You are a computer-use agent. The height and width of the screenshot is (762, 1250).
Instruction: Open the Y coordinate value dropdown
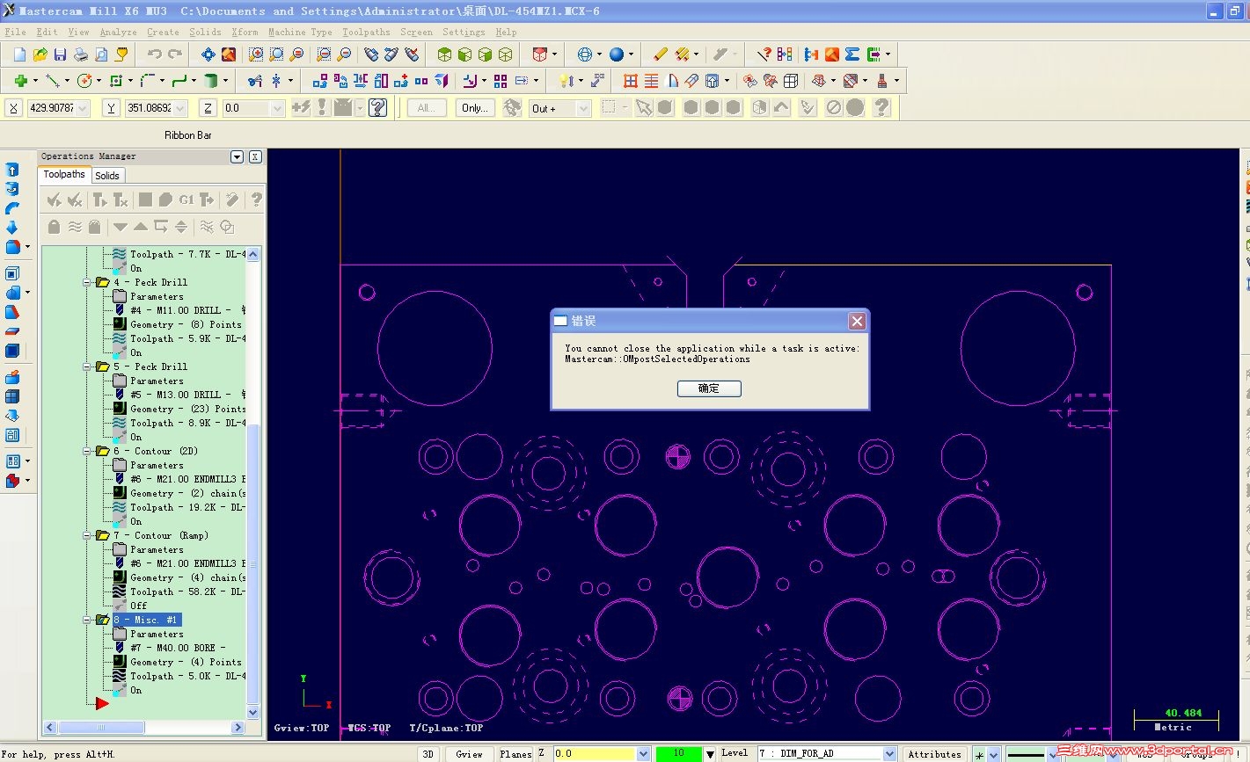point(180,108)
